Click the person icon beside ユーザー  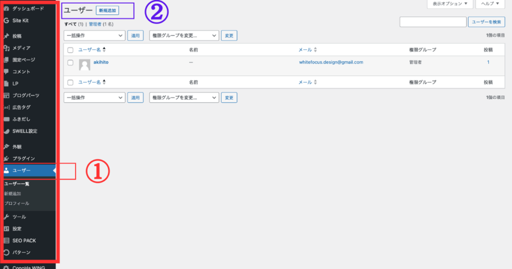6,170
